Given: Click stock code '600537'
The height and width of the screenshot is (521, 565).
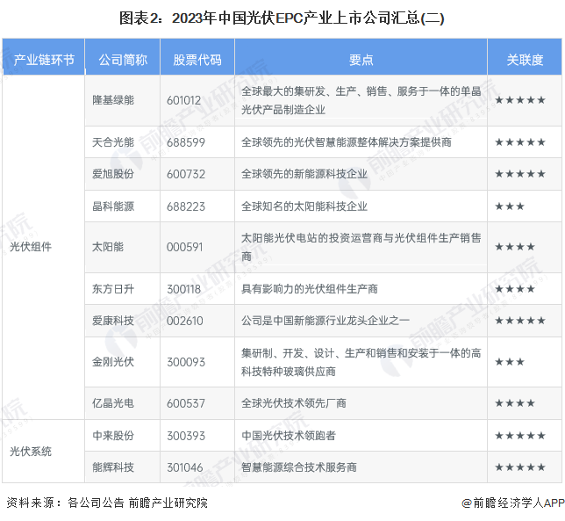Looking at the screenshot, I should tap(186, 403).
